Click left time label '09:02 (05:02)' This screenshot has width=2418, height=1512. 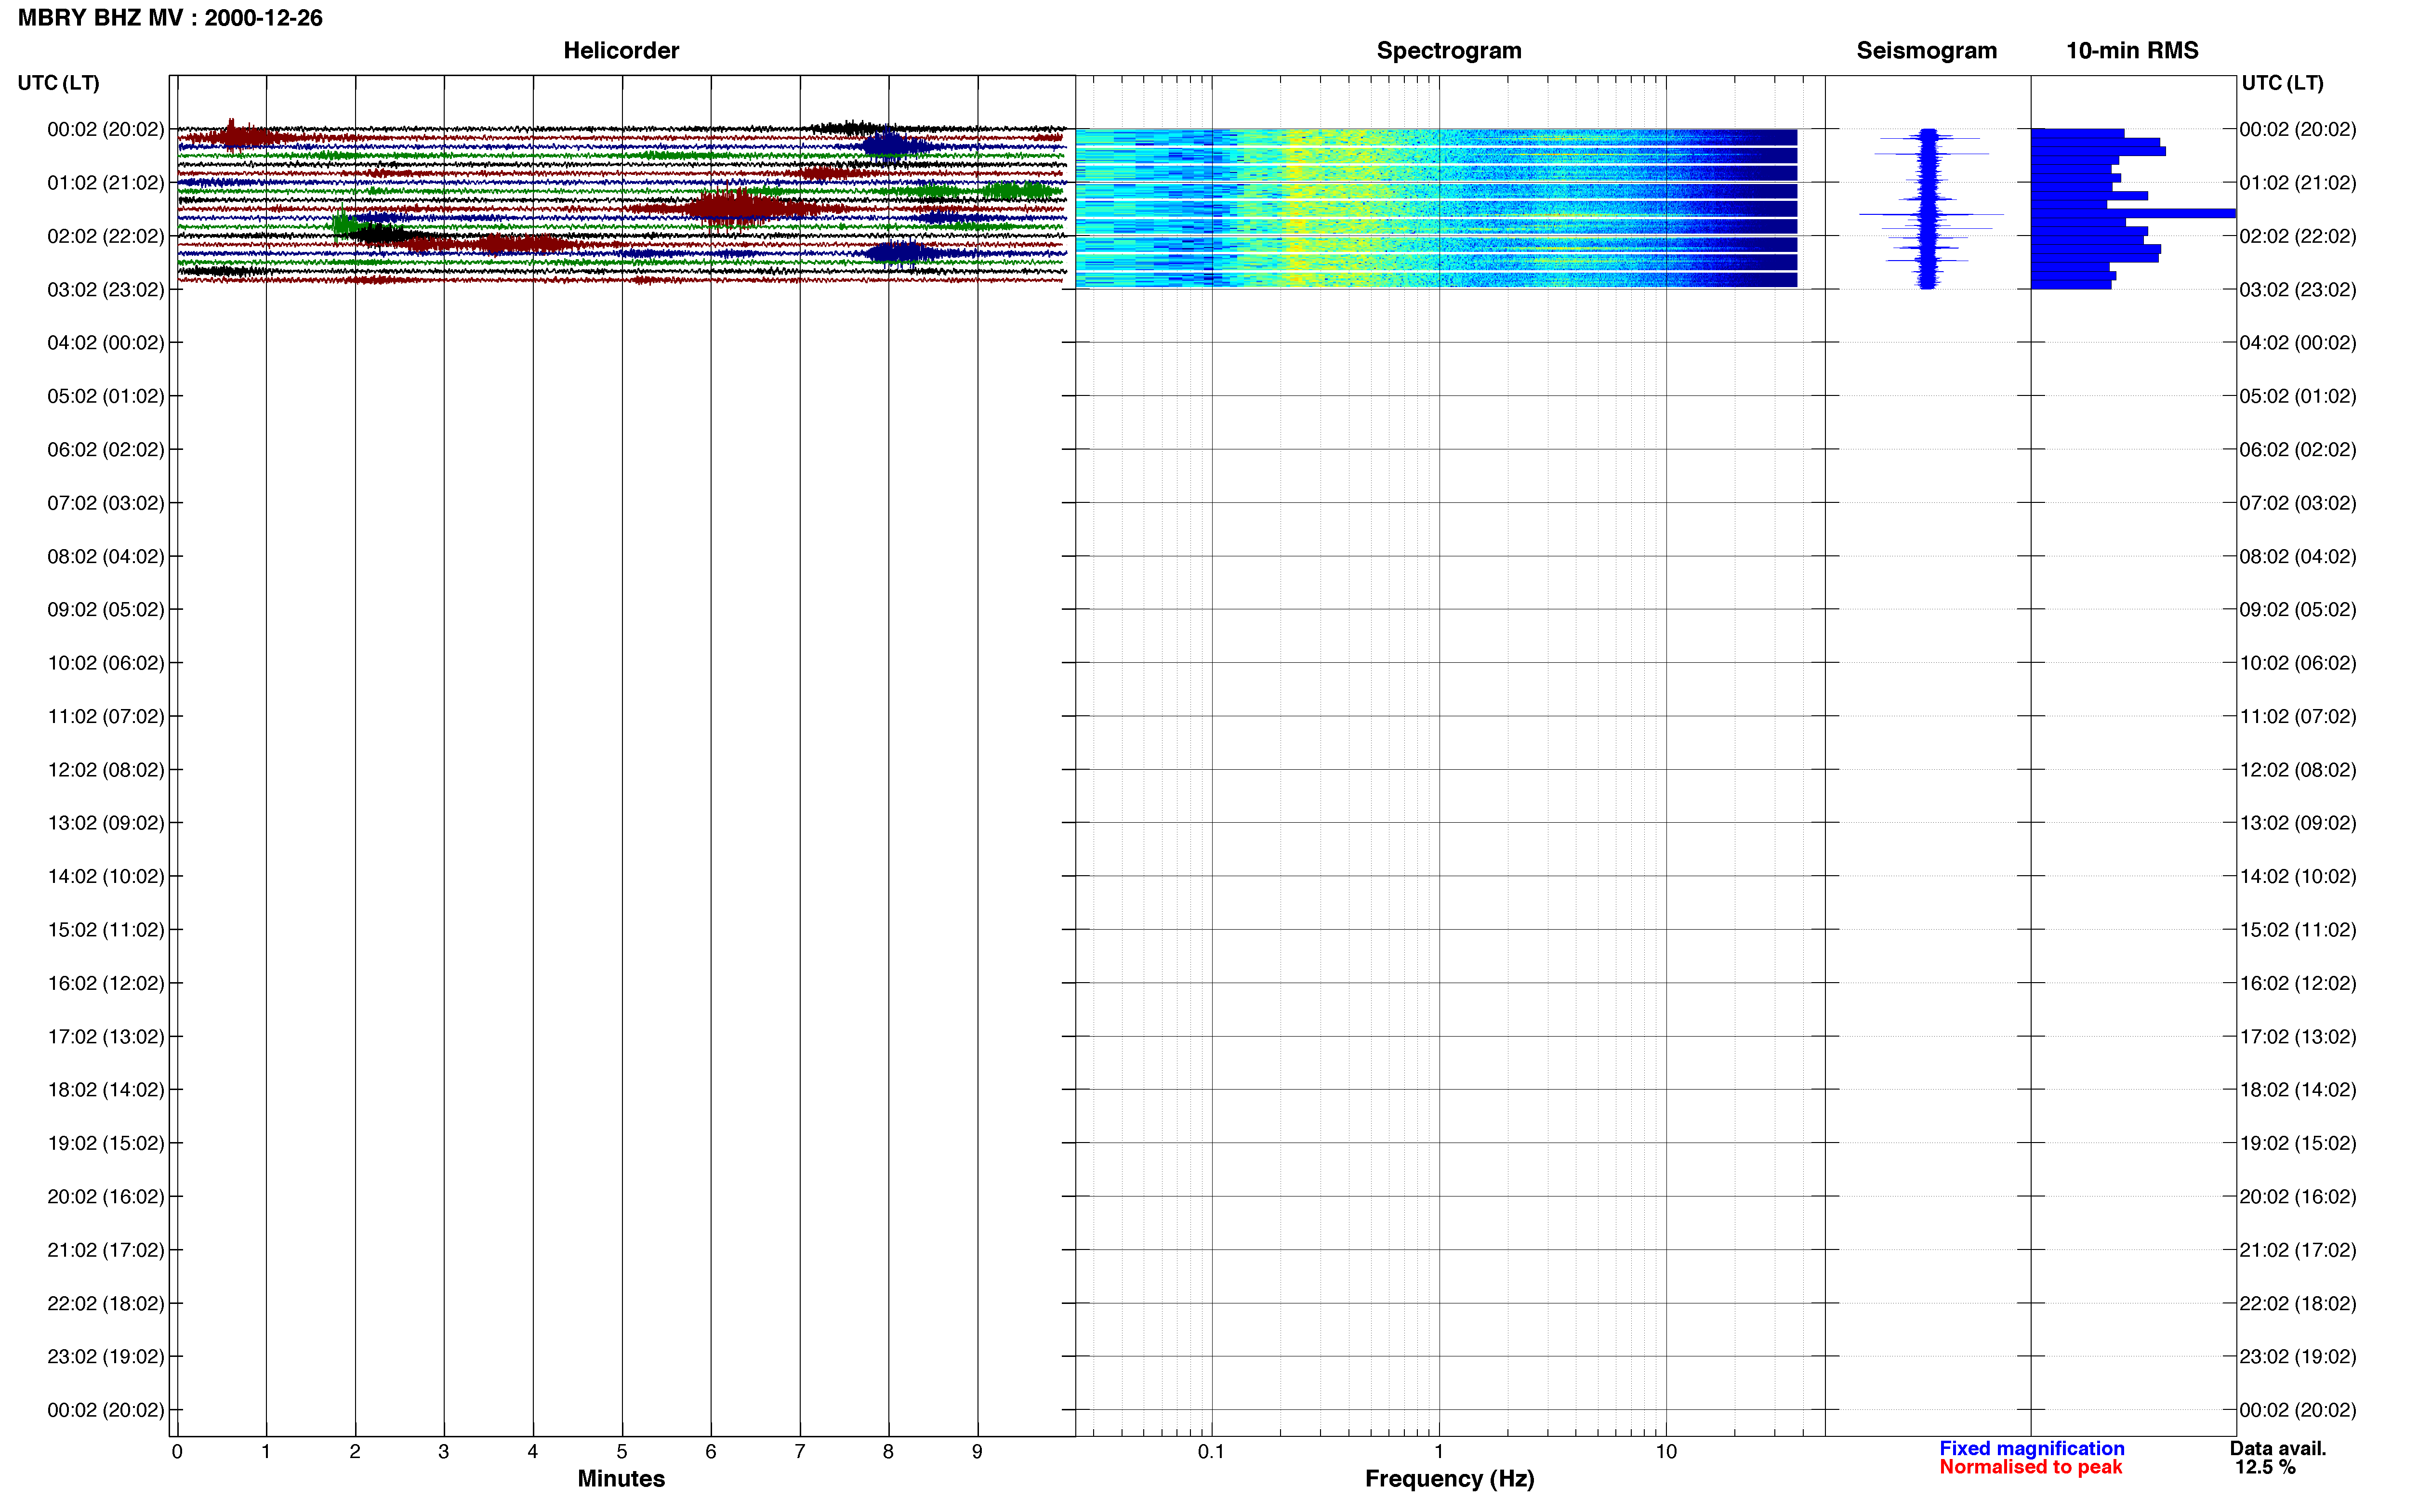click(106, 610)
